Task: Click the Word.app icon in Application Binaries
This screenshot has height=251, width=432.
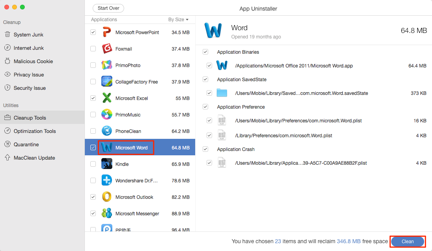Action: click(222, 65)
